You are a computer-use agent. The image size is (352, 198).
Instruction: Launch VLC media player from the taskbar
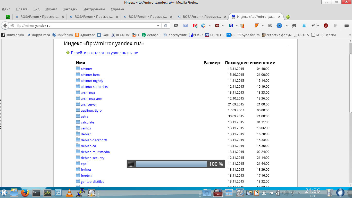coord(69,193)
